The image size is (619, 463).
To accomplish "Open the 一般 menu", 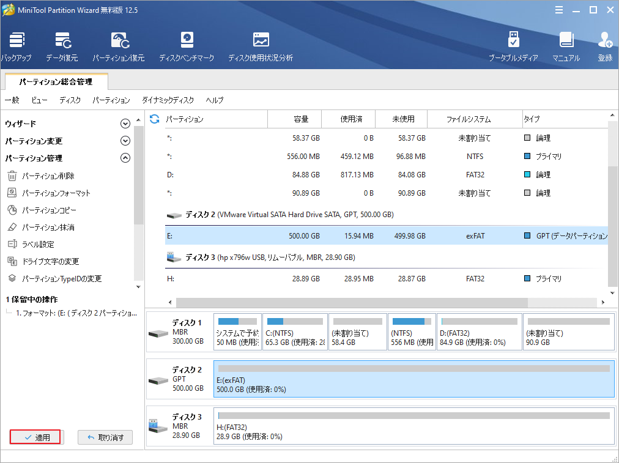I will (x=12, y=100).
